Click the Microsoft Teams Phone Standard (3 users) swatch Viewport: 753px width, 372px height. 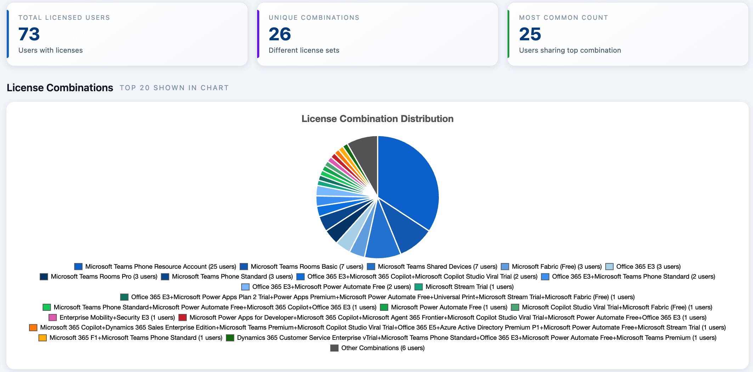click(x=165, y=277)
